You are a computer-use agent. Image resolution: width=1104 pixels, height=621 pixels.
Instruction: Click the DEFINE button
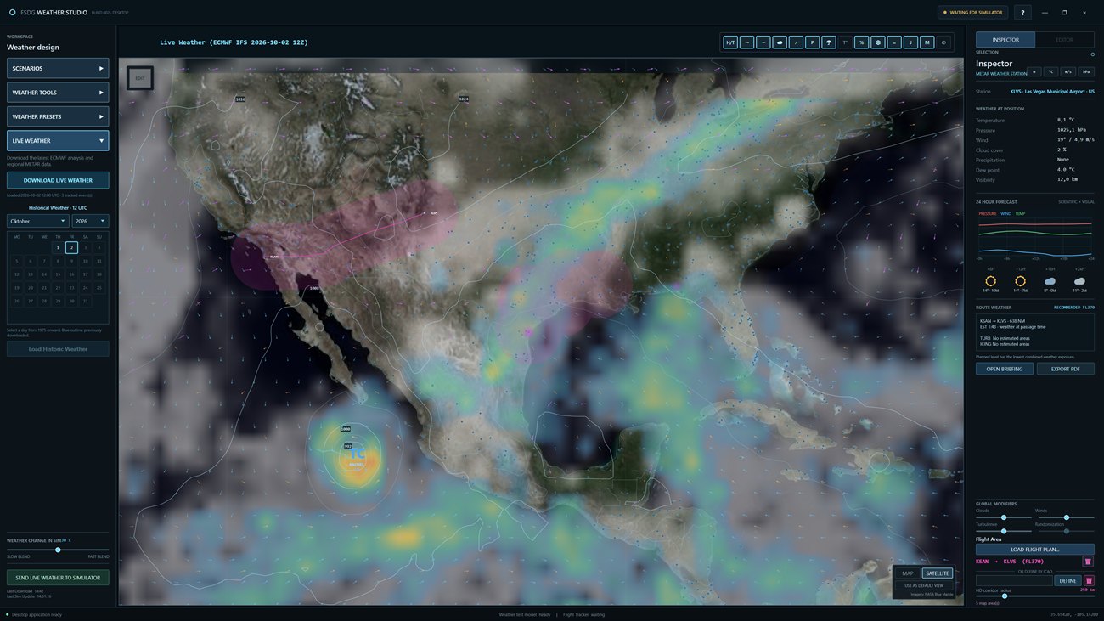(1067, 581)
